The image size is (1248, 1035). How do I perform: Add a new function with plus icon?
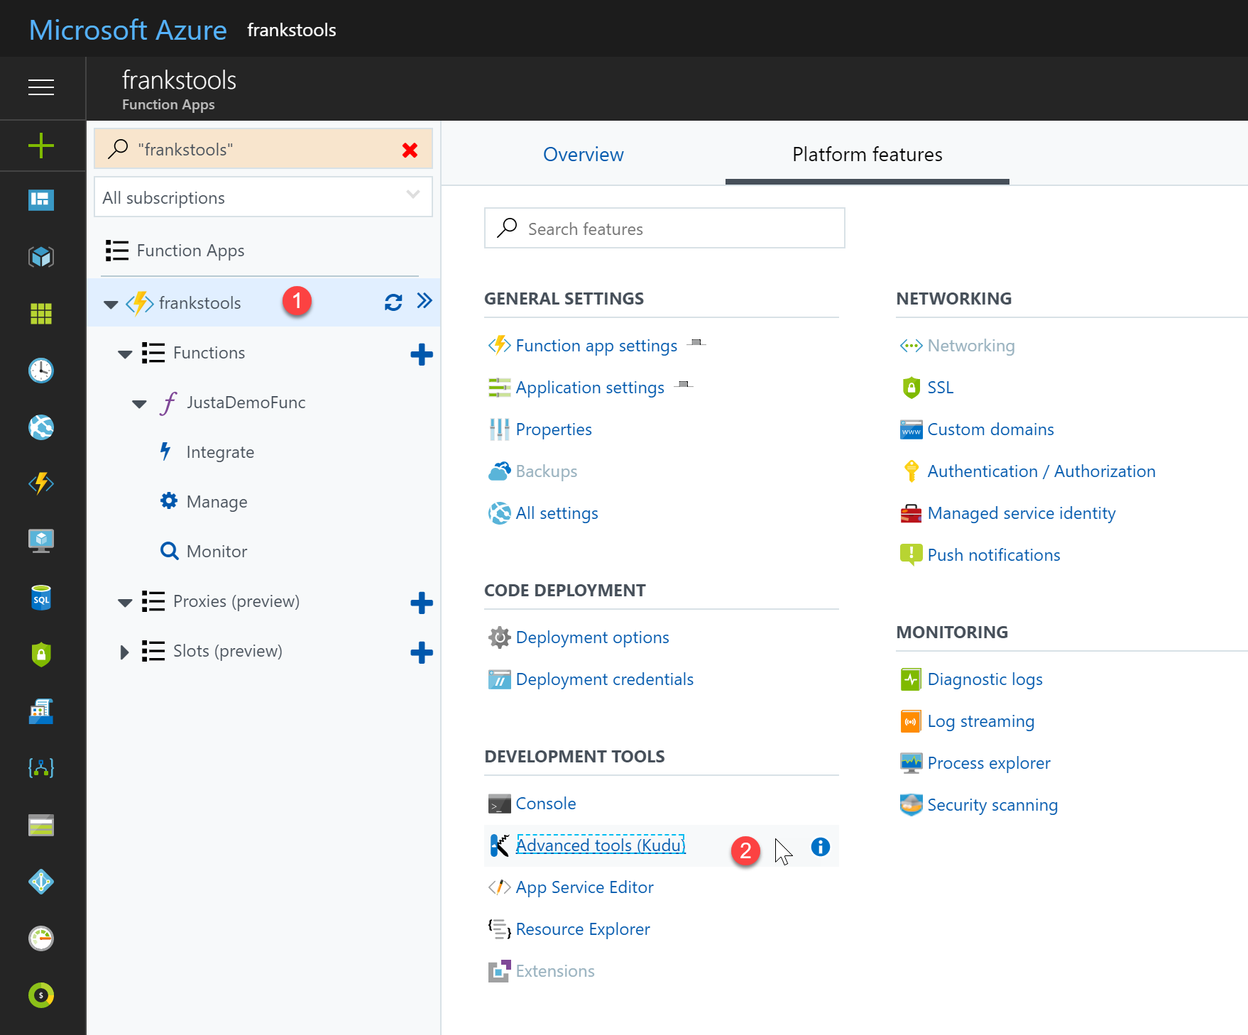(x=422, y=354)
